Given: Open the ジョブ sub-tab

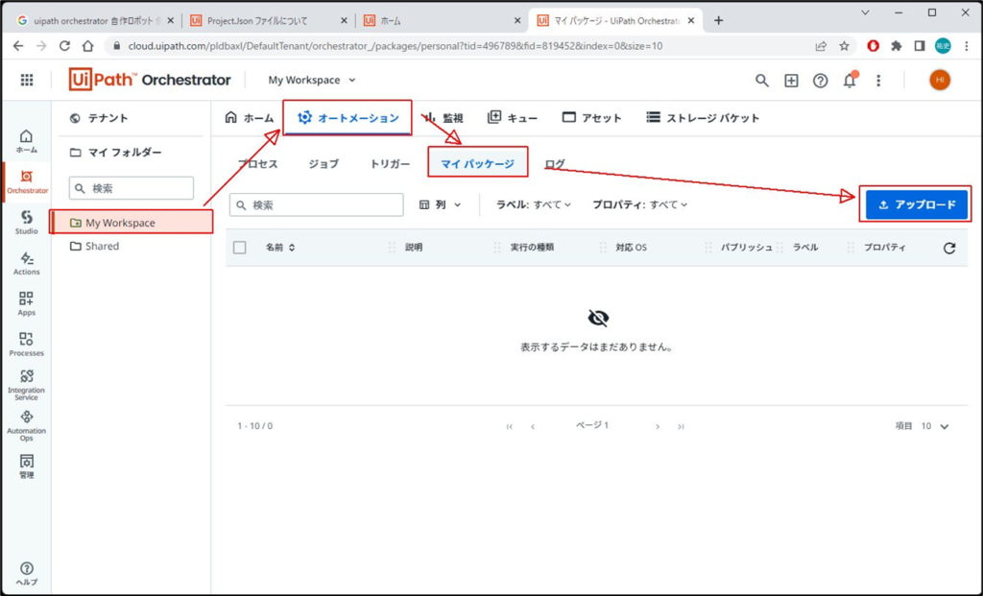Looking at the screenshot, I should click(x=324, y=163).
